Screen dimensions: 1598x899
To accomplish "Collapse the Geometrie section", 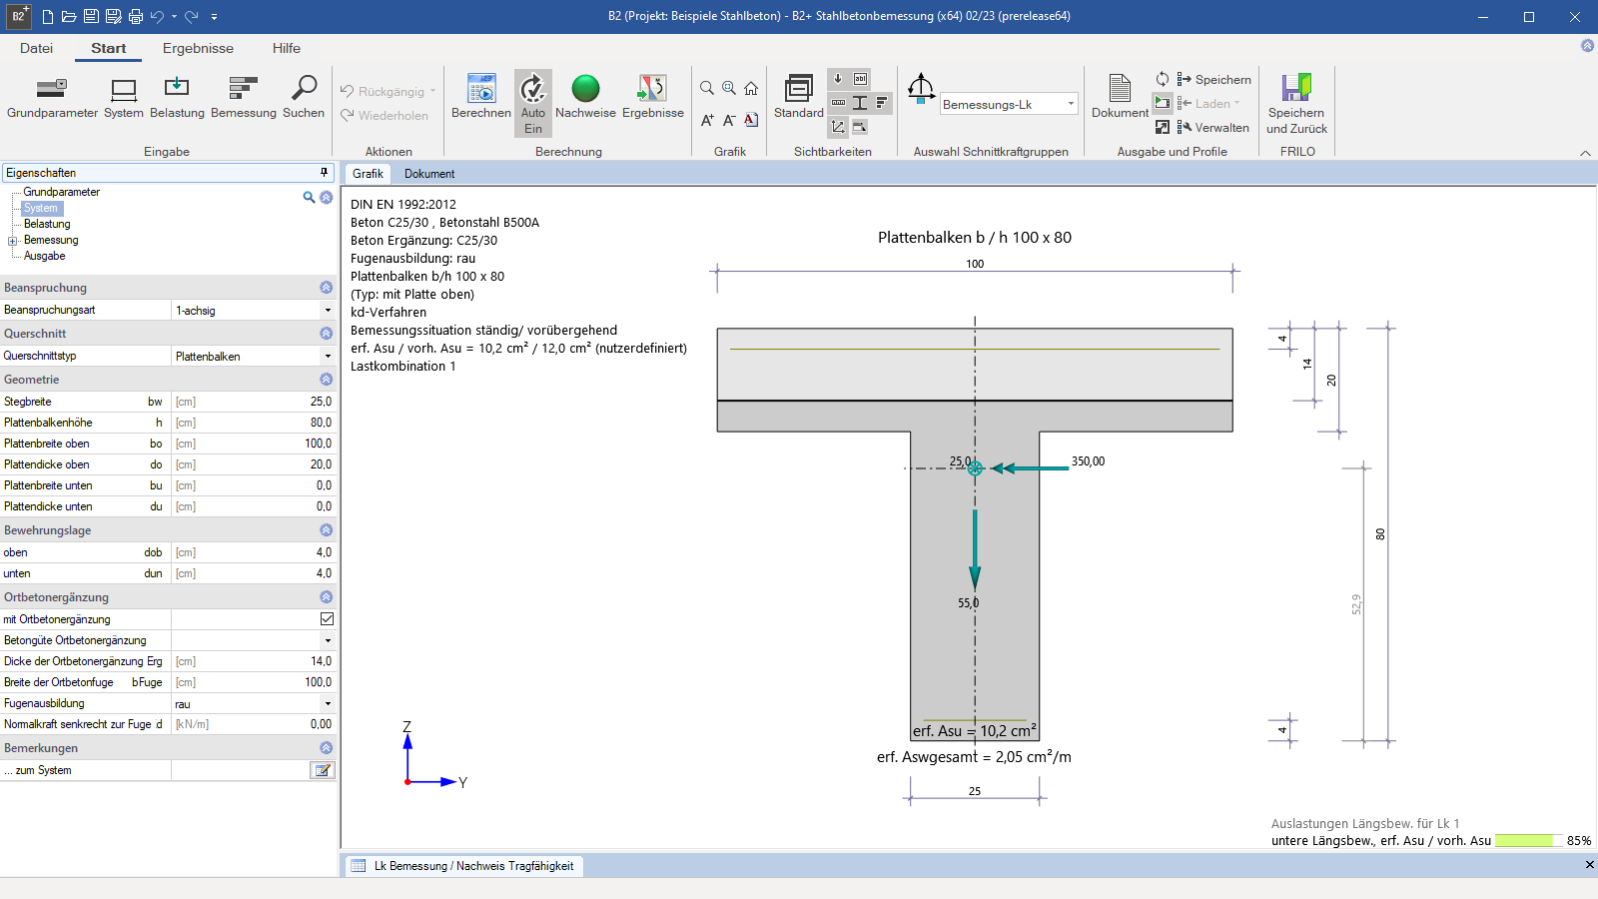I will pyautogui.click(x=326, y=380).
